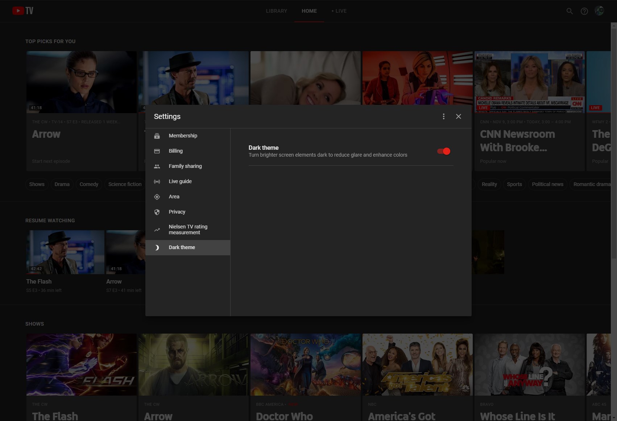The image size is (617, 421).
Task: Close the Settings dialog
Action: pos(459,116)
